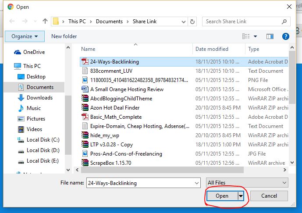
Task: Sort files by Type column
Action: coord(253,49)
